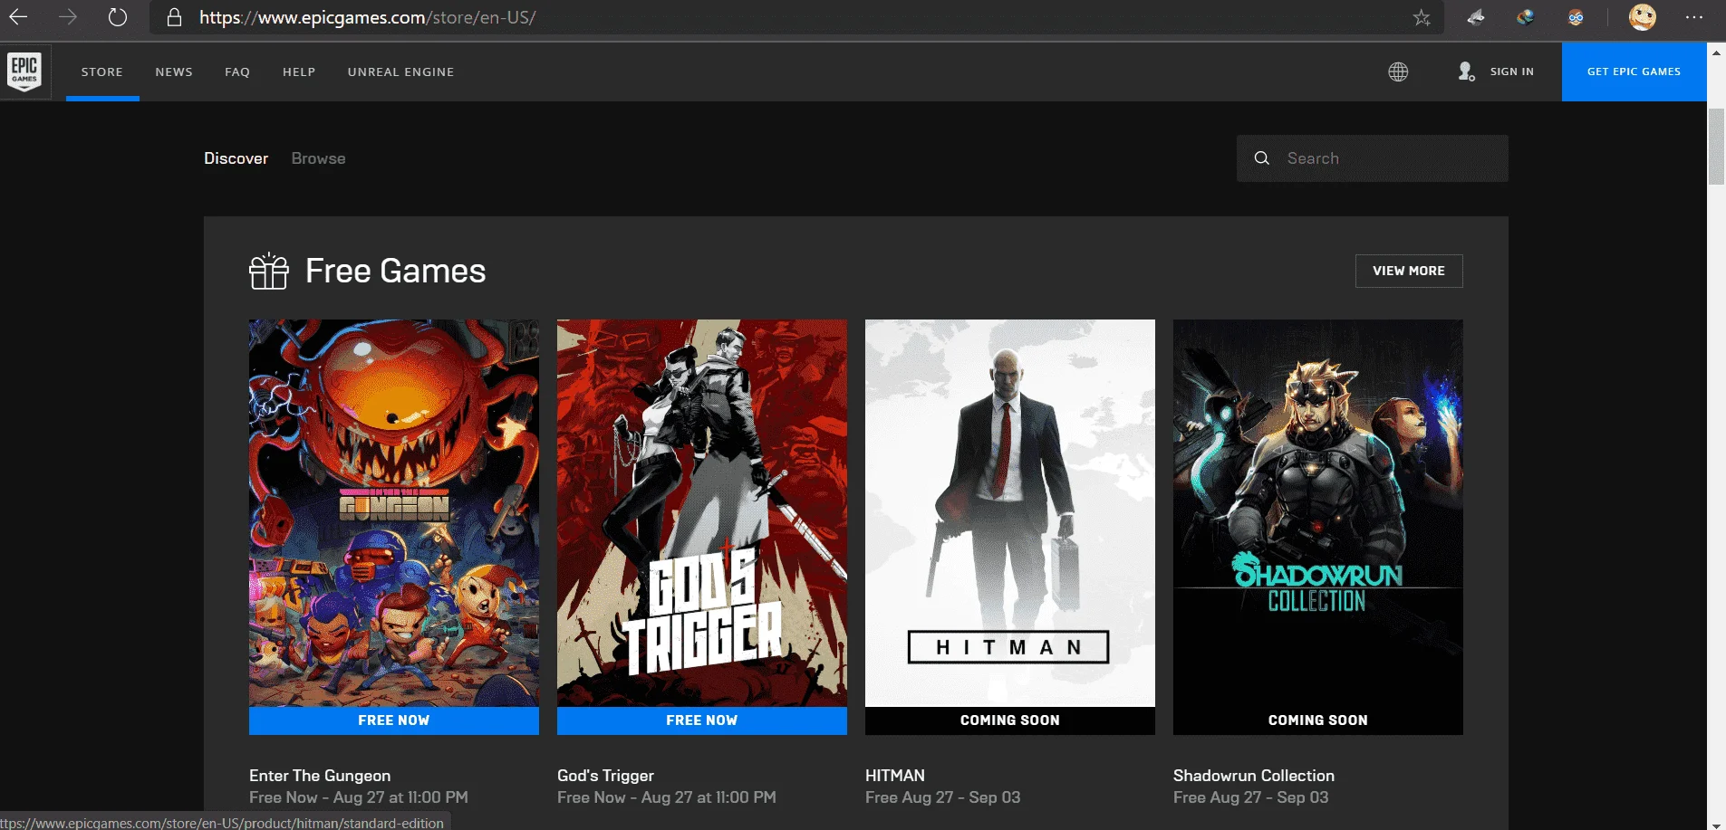Click COMING SOON under HITMAN cover

[1010, 720]
